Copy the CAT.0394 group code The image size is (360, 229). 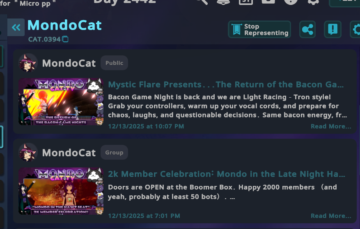(65, 39)
